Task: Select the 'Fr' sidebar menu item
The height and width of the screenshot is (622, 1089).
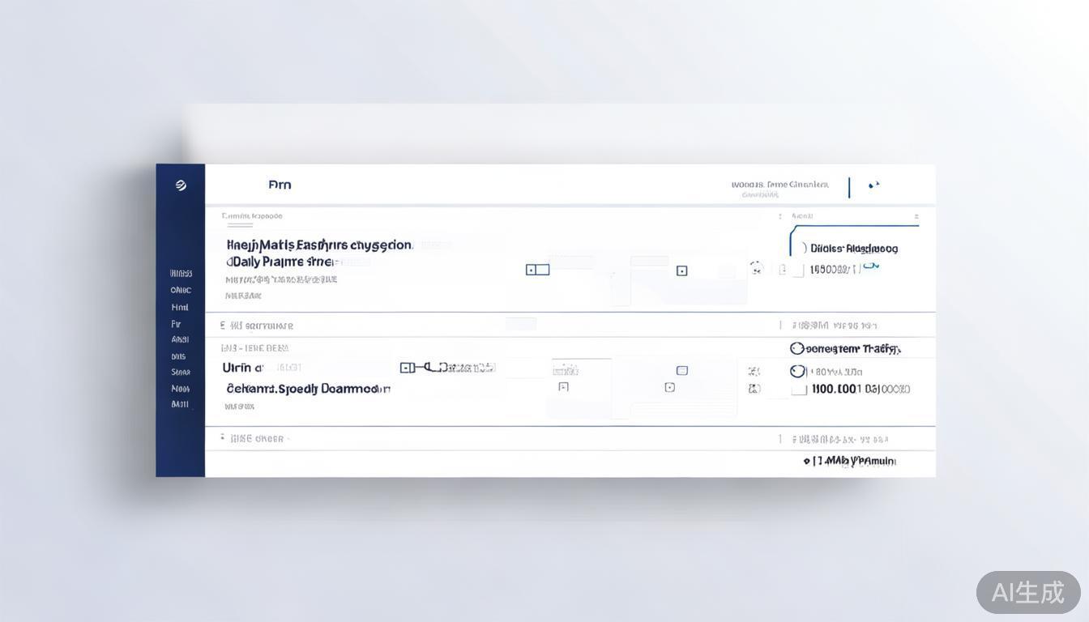Action: (x=176, y=323)
